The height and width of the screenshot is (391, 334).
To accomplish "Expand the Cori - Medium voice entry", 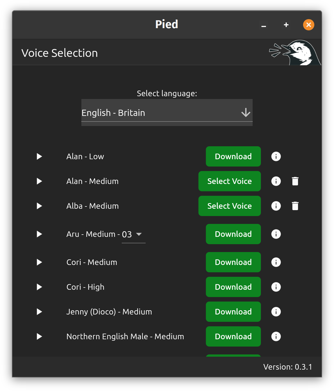I will click(39, 262).
